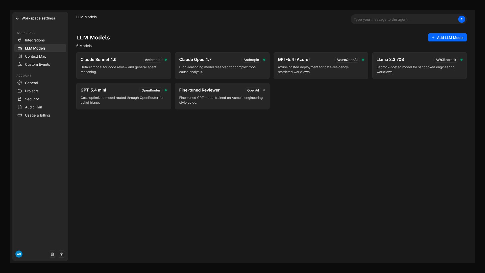Image resolution: width=485 pixels, height=273 pixels.
Task: Open General account settings
Action: tap(40, 83)
